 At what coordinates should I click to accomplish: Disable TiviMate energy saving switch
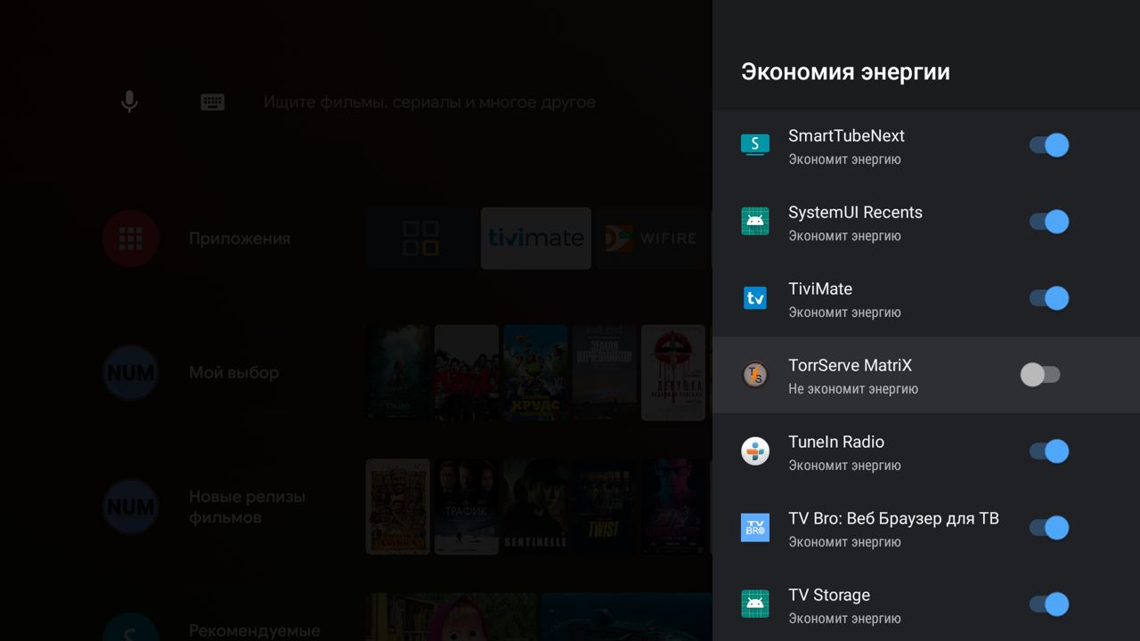(x=1049, y=298)
